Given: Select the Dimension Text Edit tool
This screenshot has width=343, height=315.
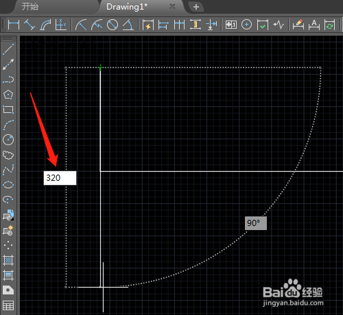Looking at the screenshot, I should point(314,25).
